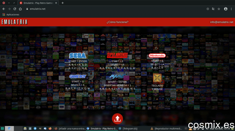This screenshot has width=235, height=131.
Task: Launch Telegram from taskbar launcher
Action: tap(35, 128)
